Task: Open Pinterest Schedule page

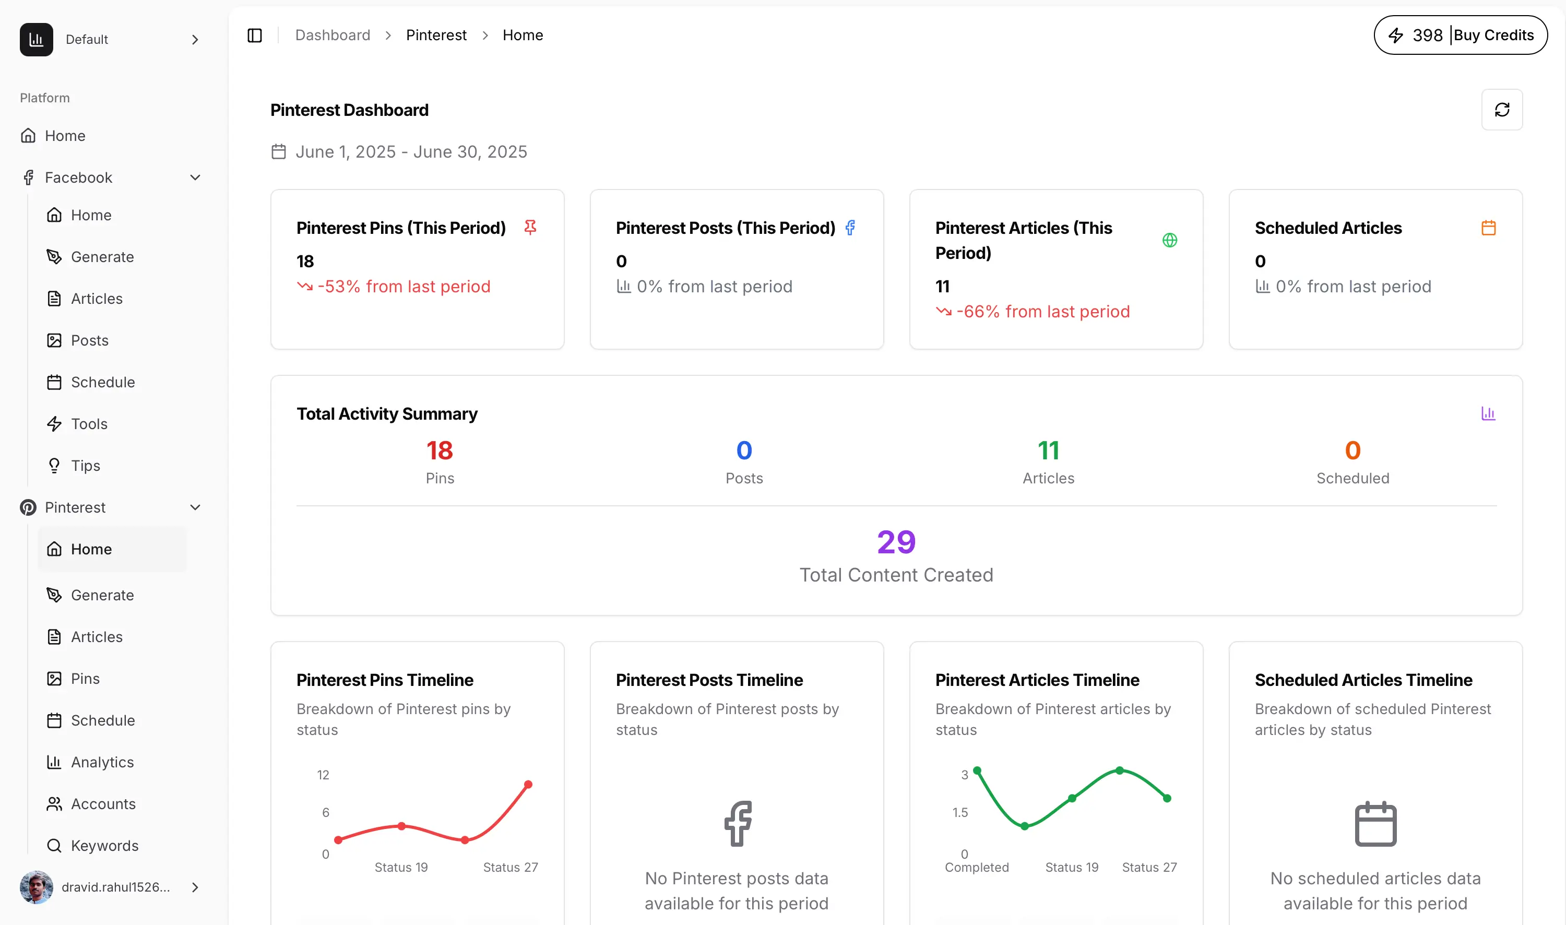Action: click(x=113, y=720)
